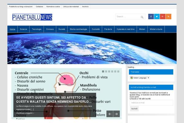The image size is (184, 123).
Task: Select the third slider pagination dot
Action: (x=109, y=71)
